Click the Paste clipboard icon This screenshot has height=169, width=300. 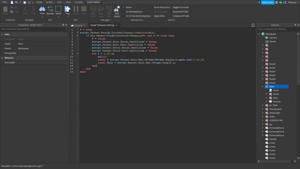coord(6,9)
